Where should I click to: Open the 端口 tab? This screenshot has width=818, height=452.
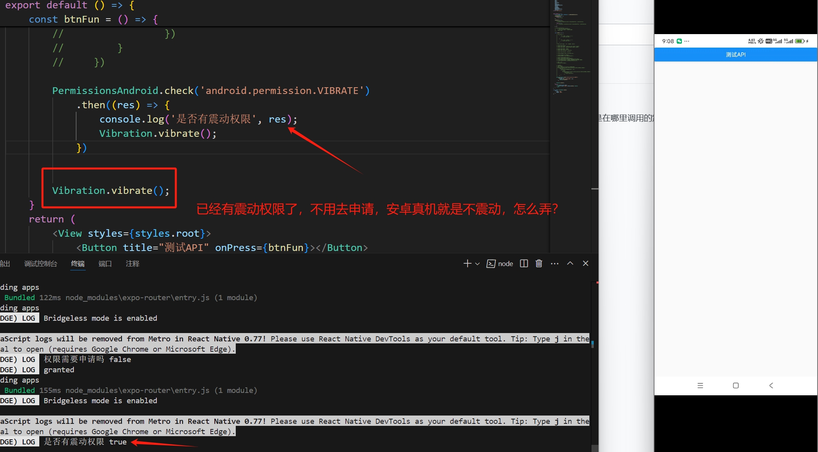point(105,264)
